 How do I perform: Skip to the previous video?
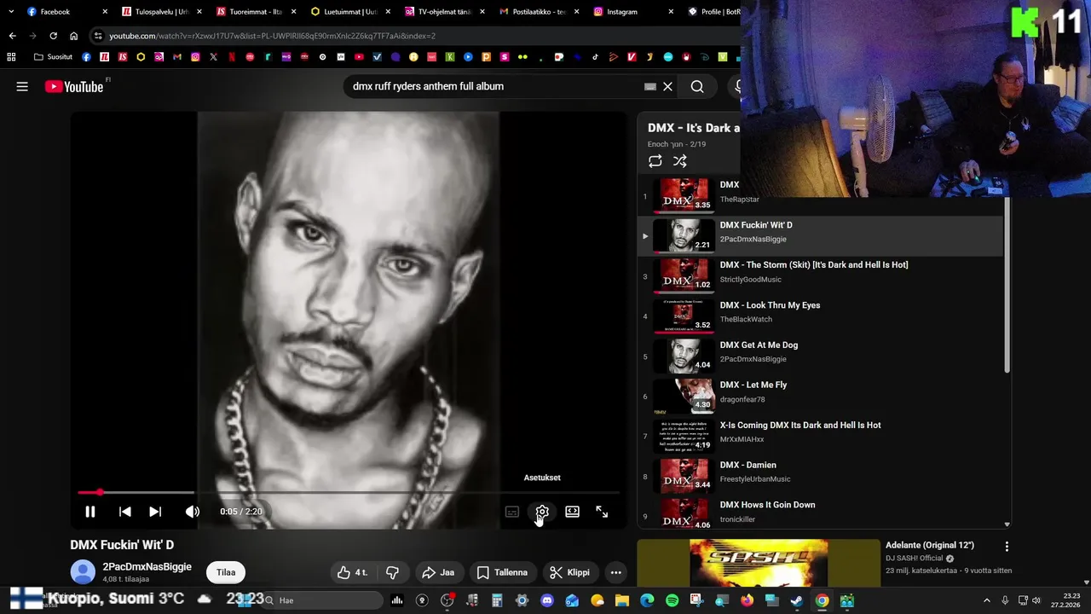[124, 512]
